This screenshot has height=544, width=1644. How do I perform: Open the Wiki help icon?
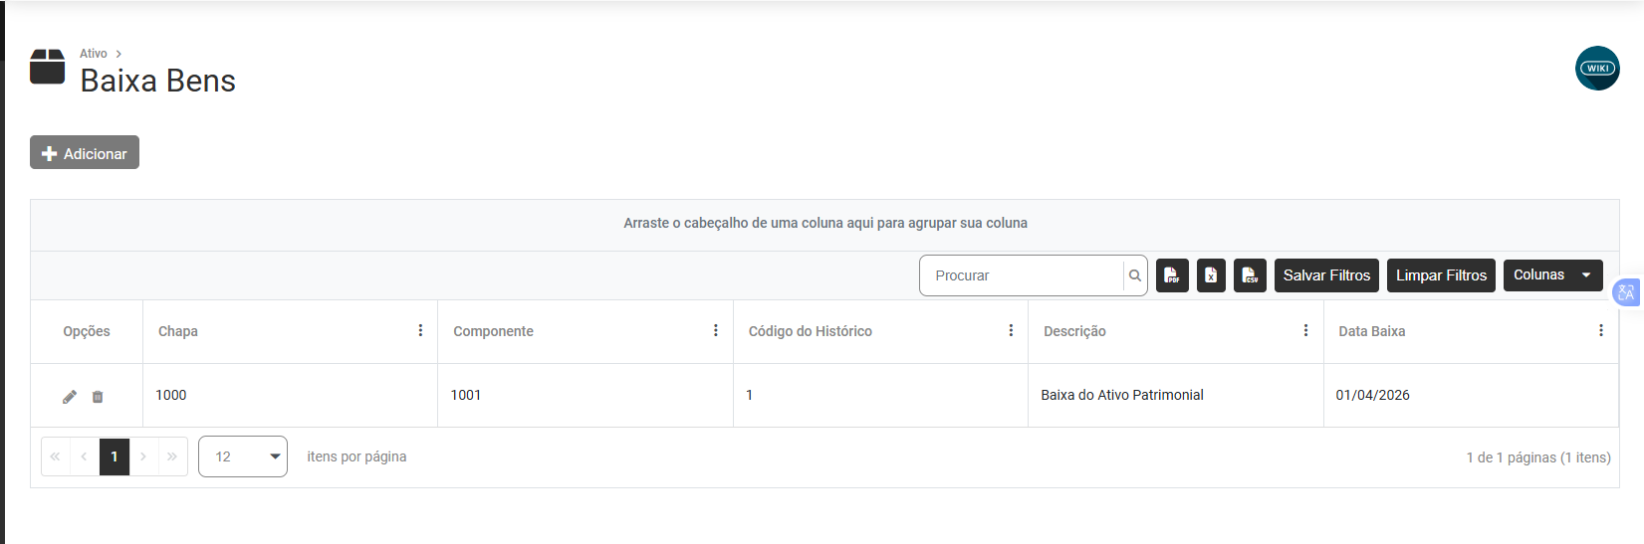[1597, 68]
